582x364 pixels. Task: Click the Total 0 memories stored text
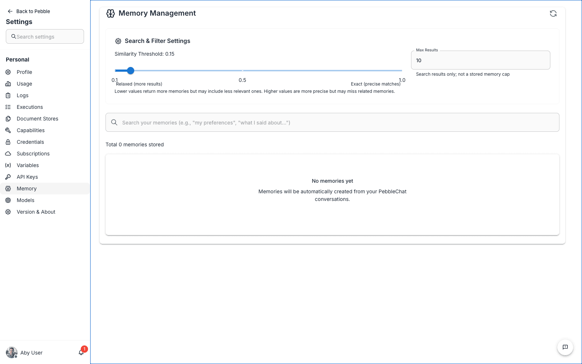coord(135,145)
